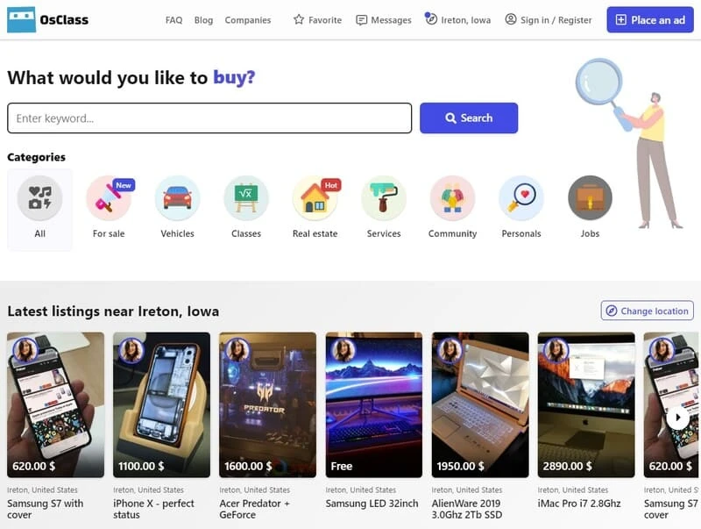
Task: Click the For sale megaphone icon
Action: 109,197
